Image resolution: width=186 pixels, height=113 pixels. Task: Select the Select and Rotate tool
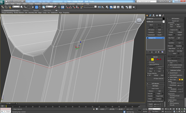coord(40,7)
